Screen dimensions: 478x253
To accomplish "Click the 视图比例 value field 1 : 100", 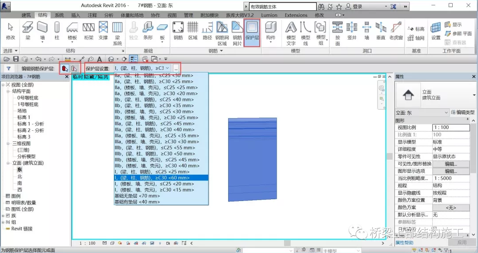I will coord(450,127).
